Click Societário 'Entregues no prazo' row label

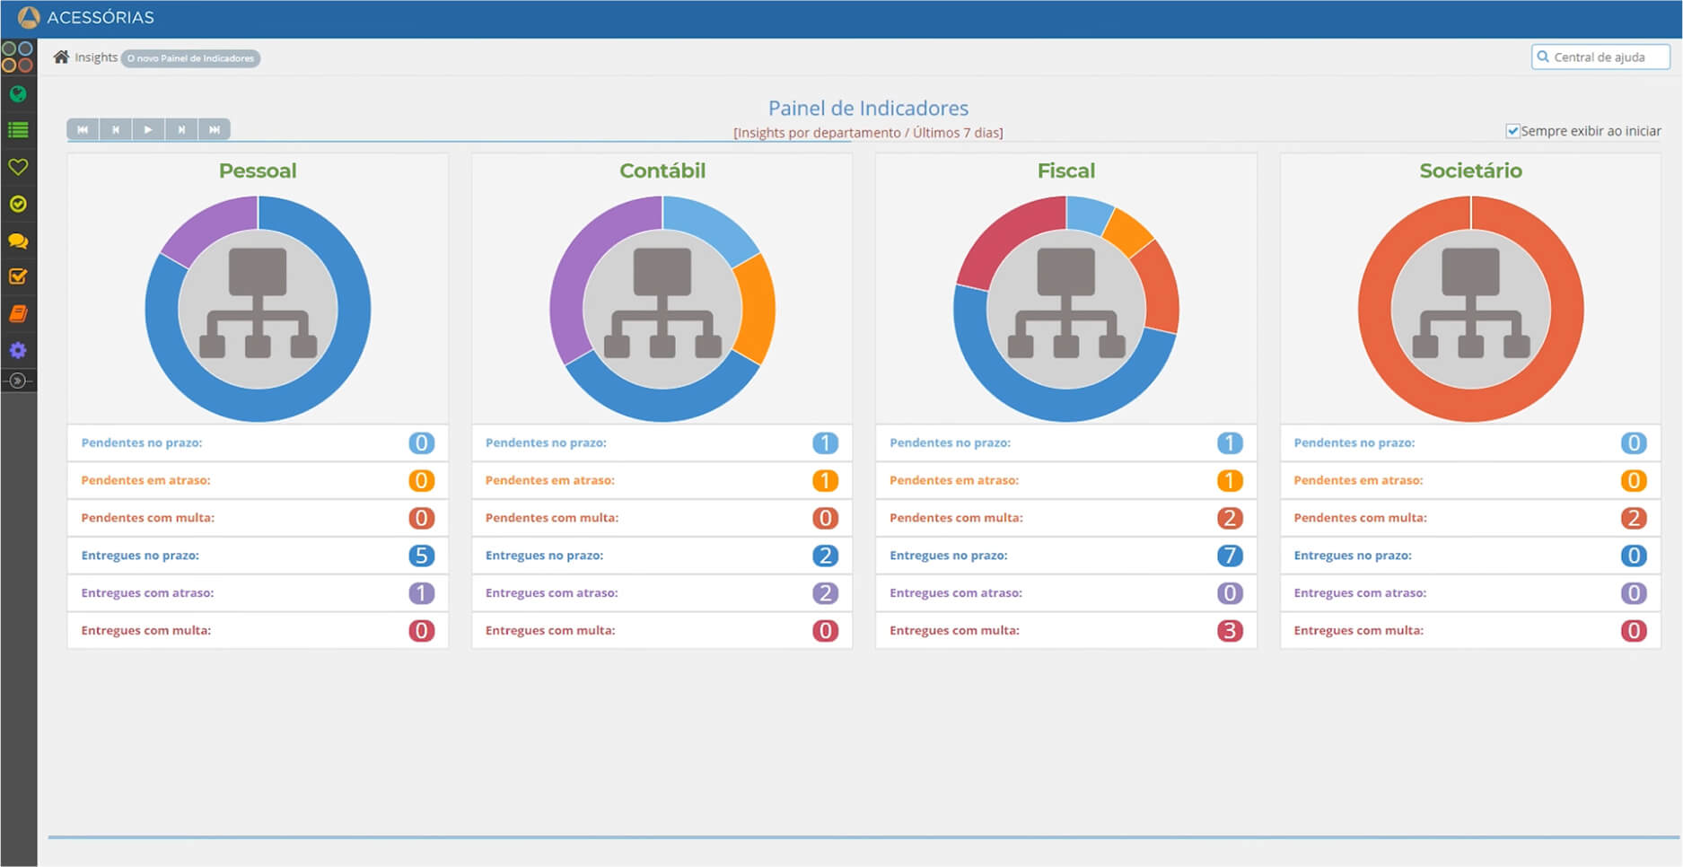[x=1353, y=556]
